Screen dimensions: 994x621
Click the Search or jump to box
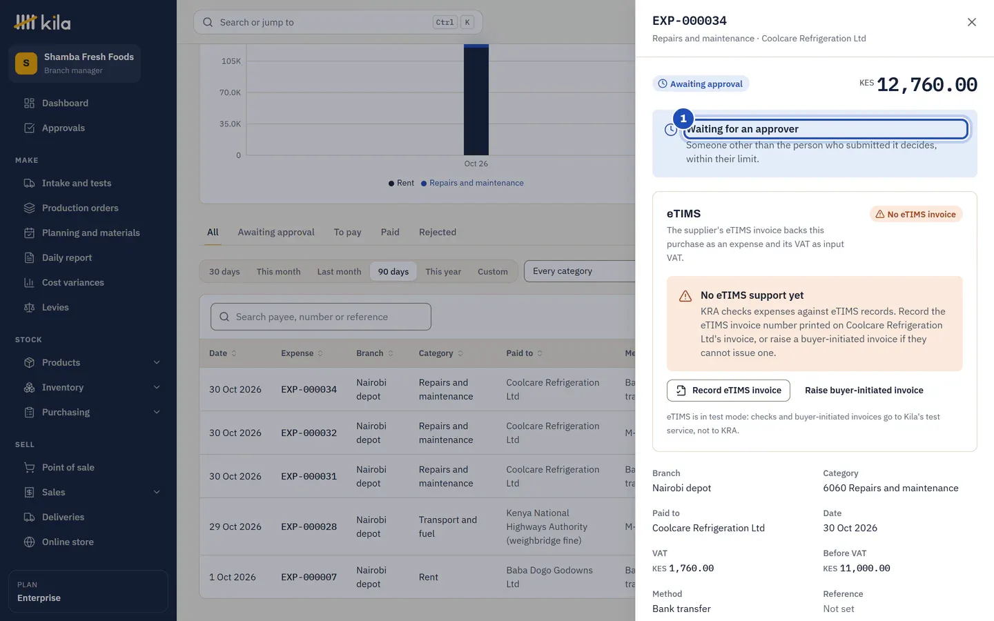[x=338, y=22]
